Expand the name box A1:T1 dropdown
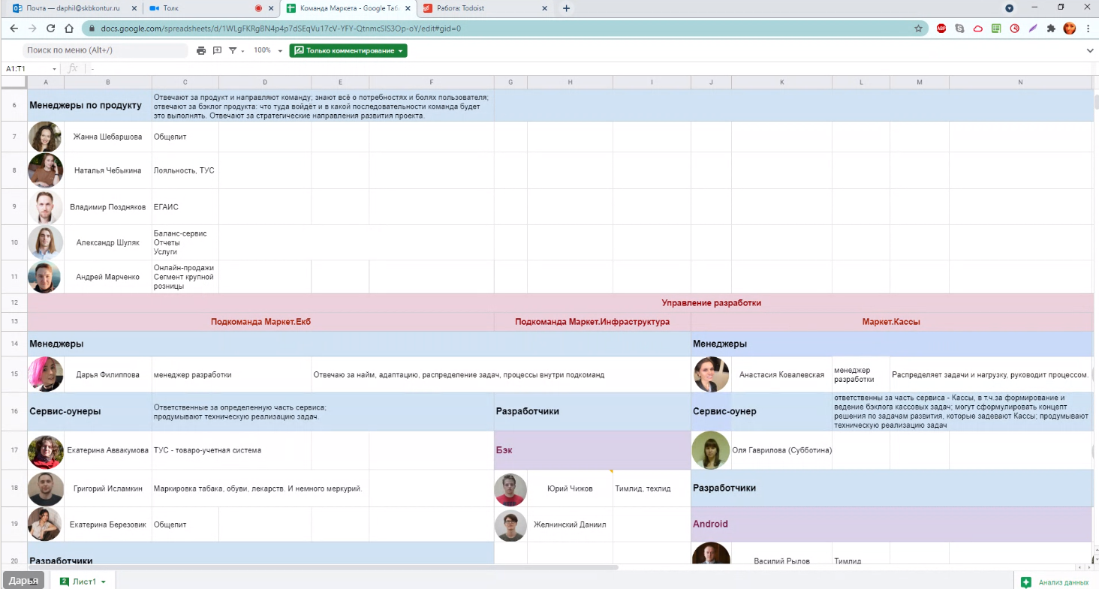1099x589 pixels. [x=54, y=69]
